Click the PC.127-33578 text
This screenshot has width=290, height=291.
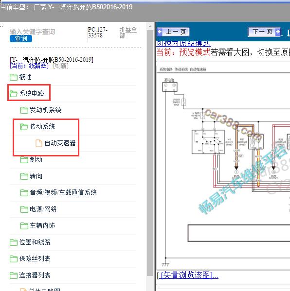tap(97, 33)
